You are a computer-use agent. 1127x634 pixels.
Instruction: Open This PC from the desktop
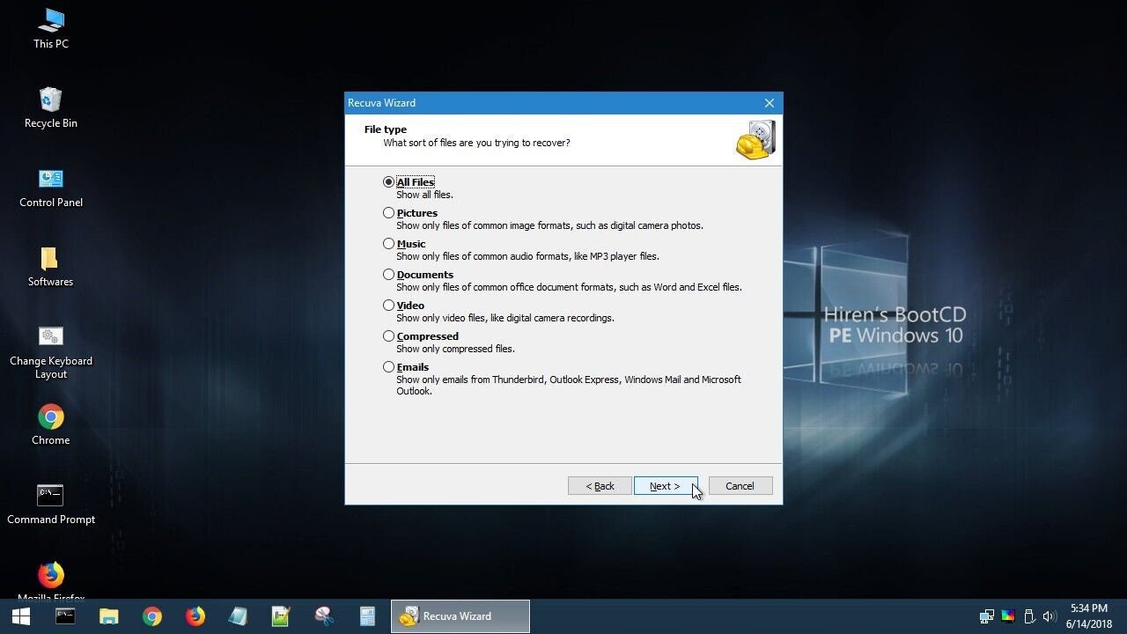50,26
